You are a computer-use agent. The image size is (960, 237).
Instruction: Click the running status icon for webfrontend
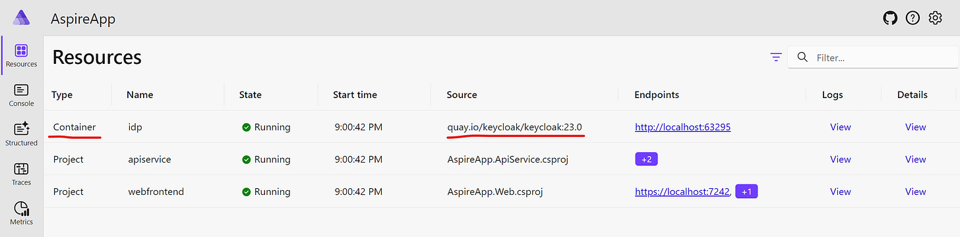[246, 192]
